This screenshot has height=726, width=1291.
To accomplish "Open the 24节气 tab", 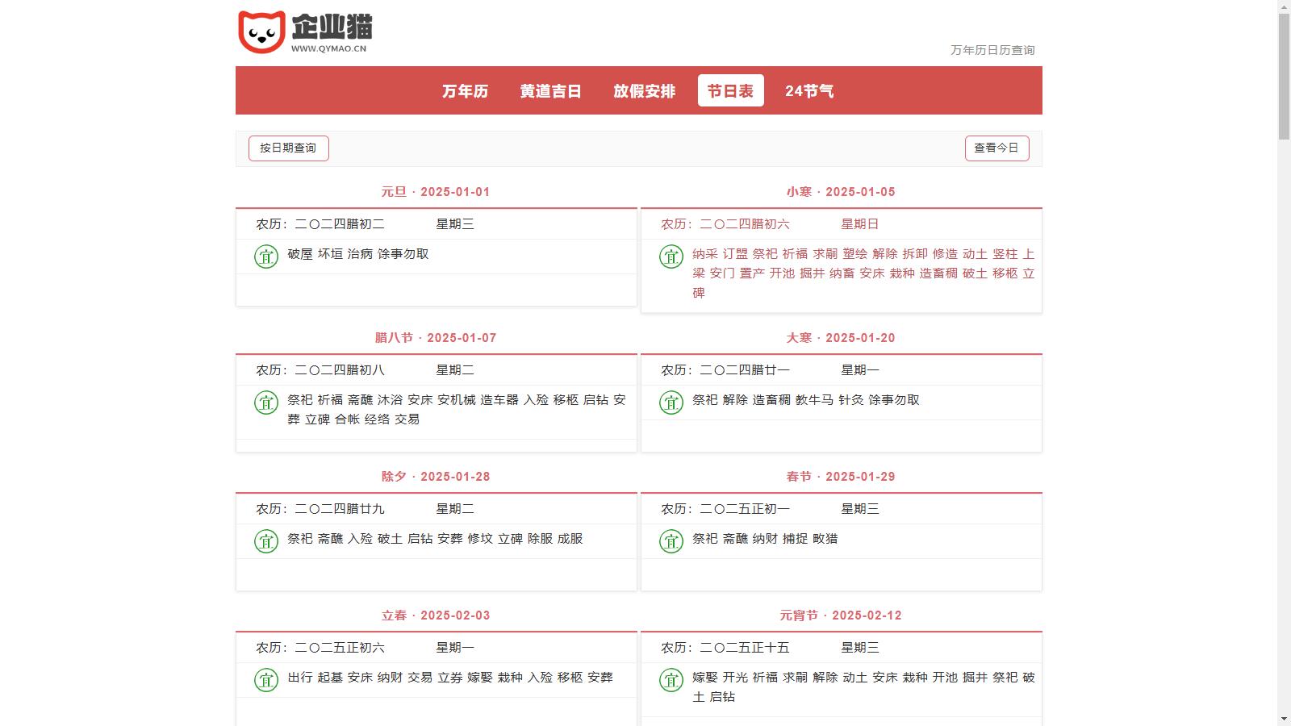I will click(809, 91).
